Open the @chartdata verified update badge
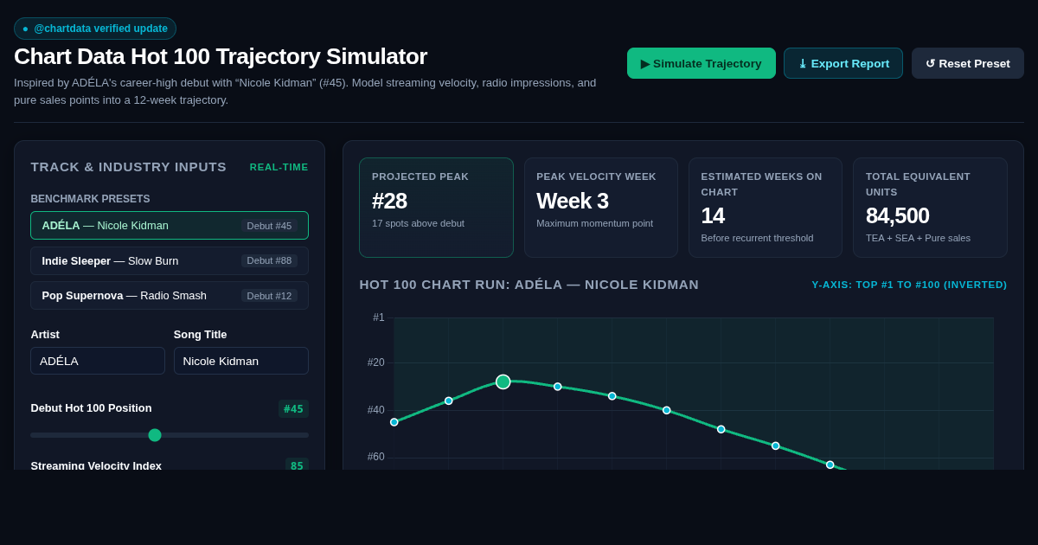 tap(95, 29)
